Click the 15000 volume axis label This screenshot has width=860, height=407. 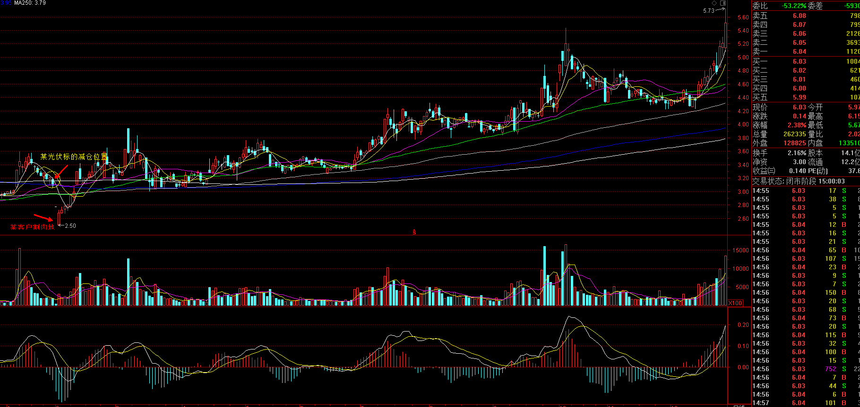click(x=740, y=250)
